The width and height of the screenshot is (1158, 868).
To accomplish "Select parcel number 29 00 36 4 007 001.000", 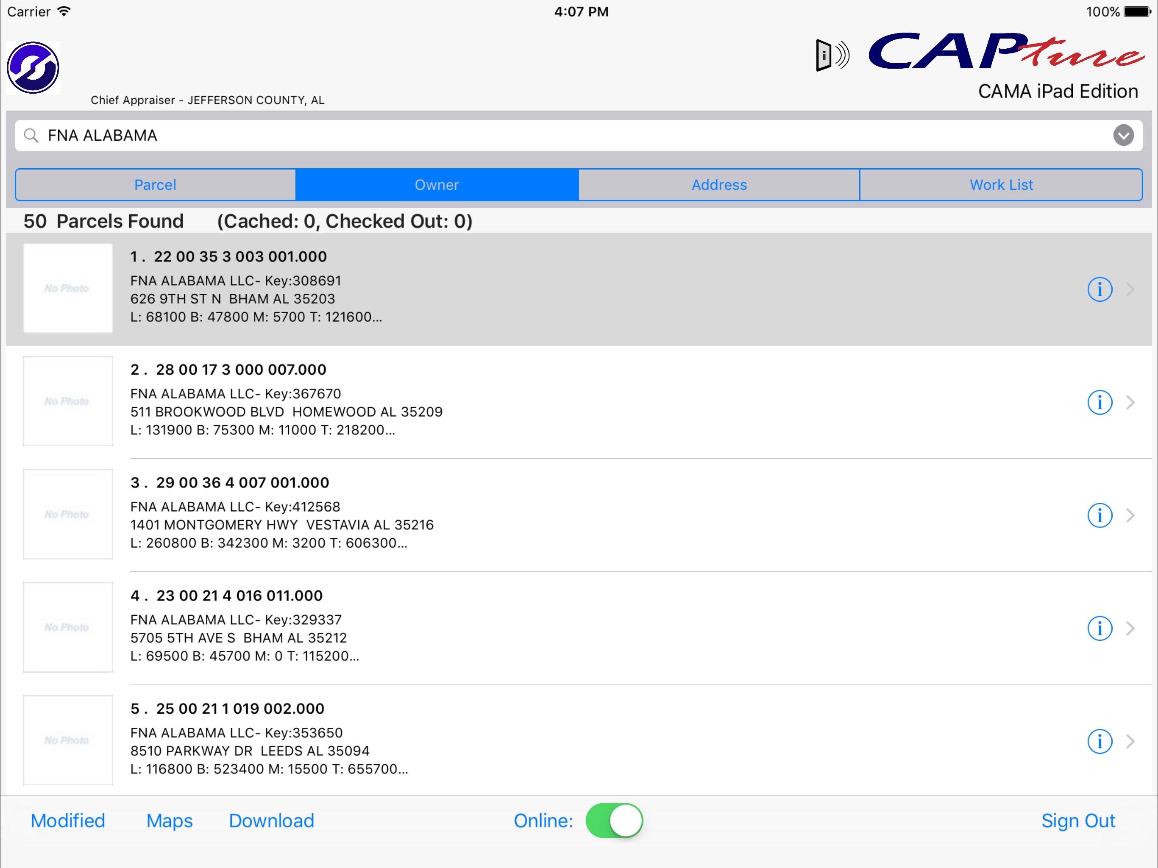I will pos(242,483).
